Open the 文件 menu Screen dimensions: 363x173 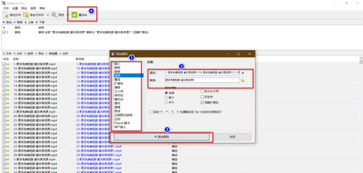(6, 8)
